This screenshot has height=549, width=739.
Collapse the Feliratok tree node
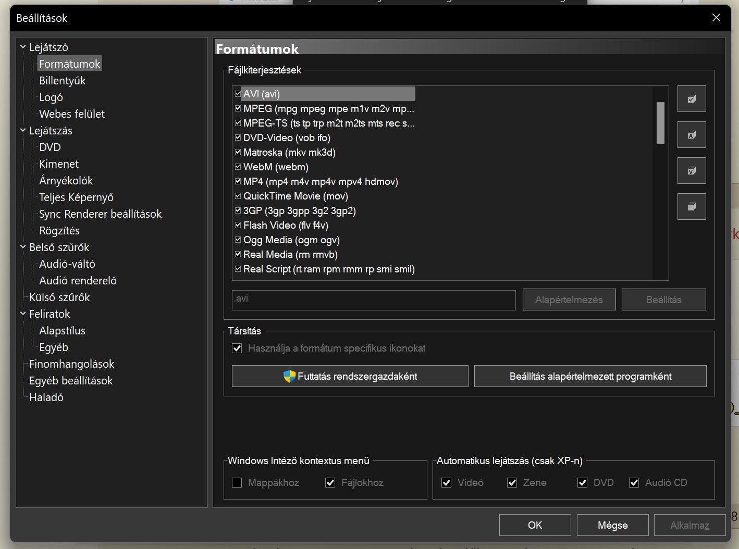click(23, 314)
